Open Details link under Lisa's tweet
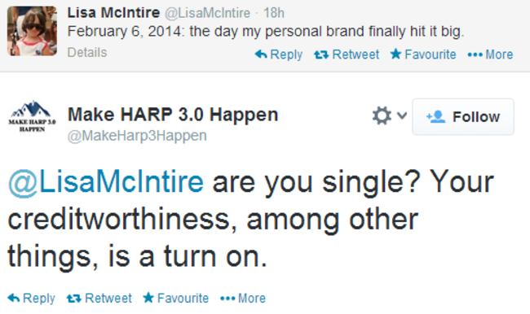This screenshot has width=530, height=314. [87, 53]
